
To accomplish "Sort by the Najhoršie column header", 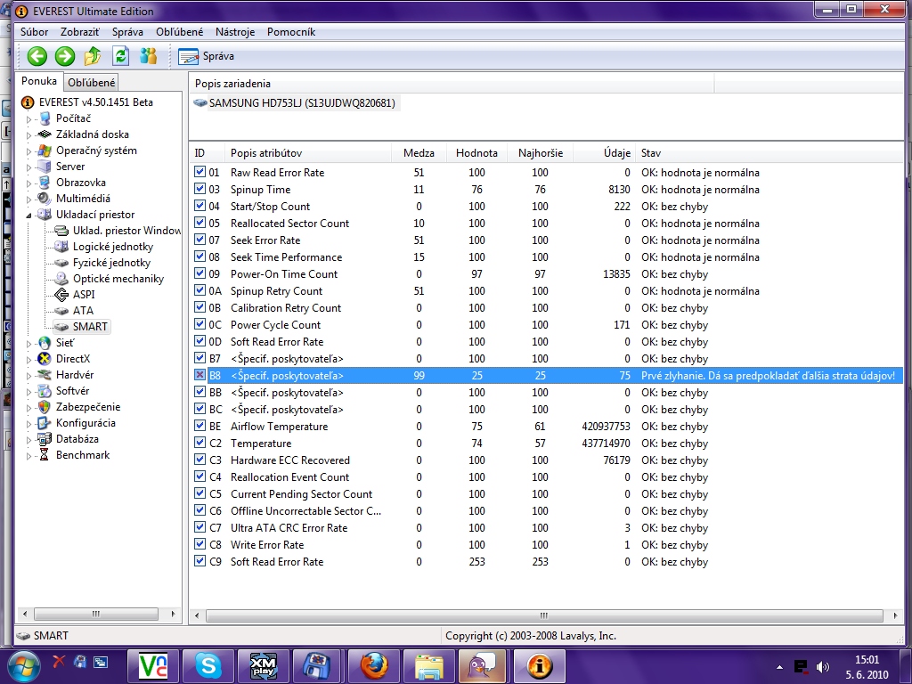I will [541, 153].
